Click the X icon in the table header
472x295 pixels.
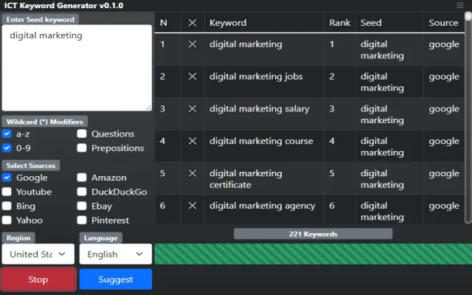192,23
